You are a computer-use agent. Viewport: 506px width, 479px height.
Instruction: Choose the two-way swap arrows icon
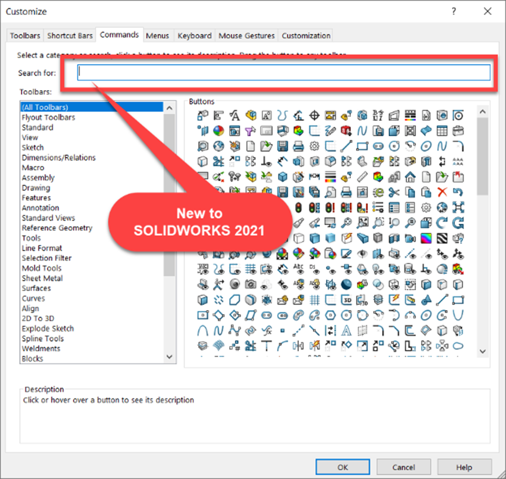tap(442, 162)
